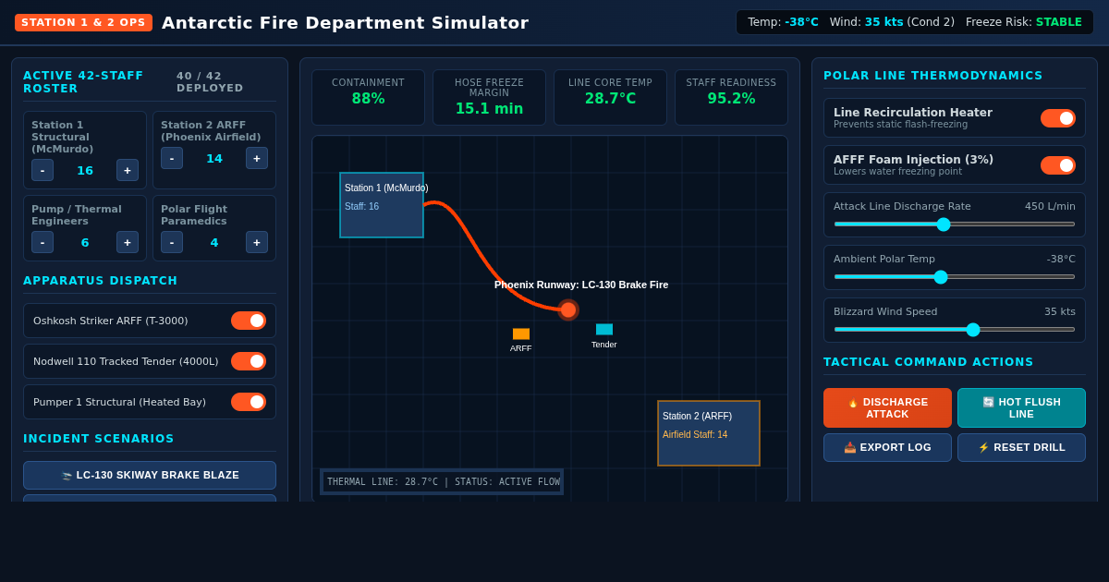The height and width of the screenshot is (582, 1109).
Task: Adjust the Blizzard Wind Speed slider
Action: click(955, 329)
